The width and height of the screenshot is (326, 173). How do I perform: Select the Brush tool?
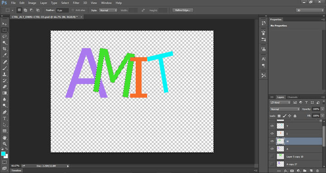tap(5, 68)
